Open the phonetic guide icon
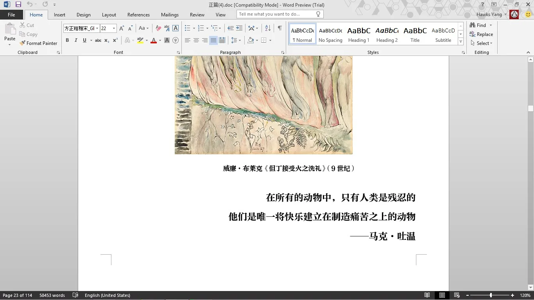 [167, 28]
